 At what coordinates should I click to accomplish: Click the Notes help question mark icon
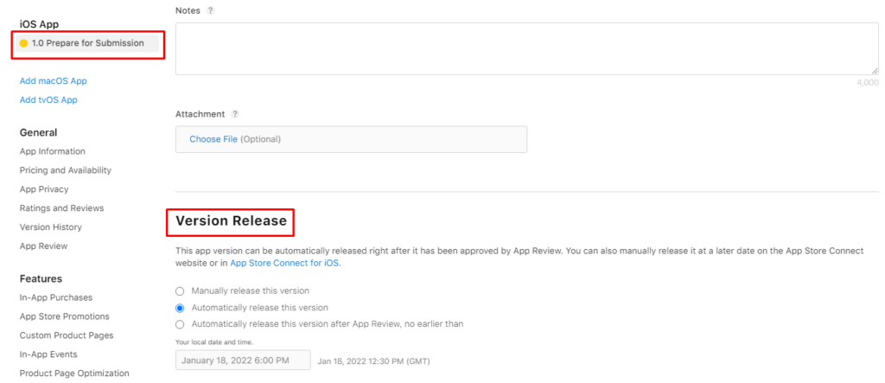tap(211, 10)
